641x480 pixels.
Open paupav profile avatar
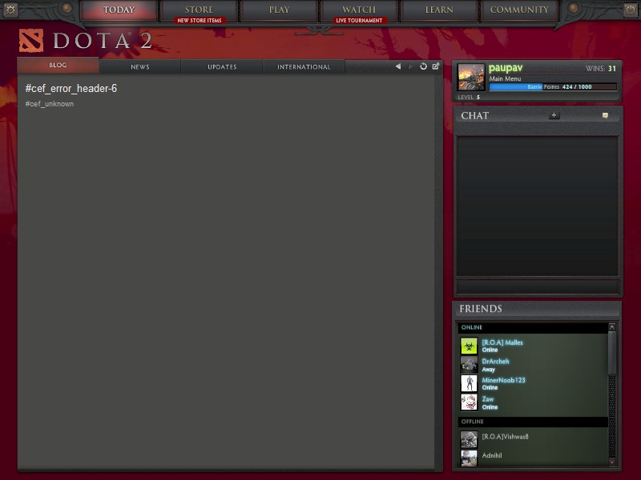(x=471, y=77)
